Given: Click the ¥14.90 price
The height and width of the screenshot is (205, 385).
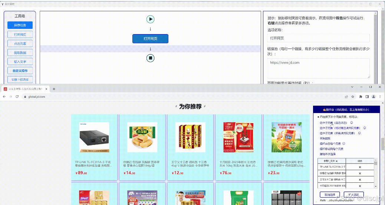Looking at the screenshot, I should pyautogui.click(x=129, y=173).
